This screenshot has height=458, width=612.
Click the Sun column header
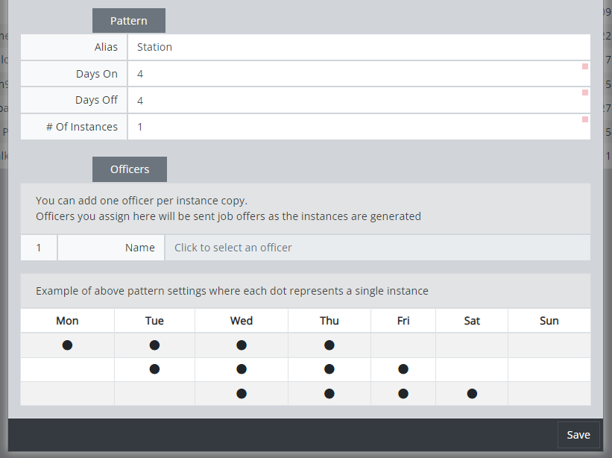coord(549,321)
